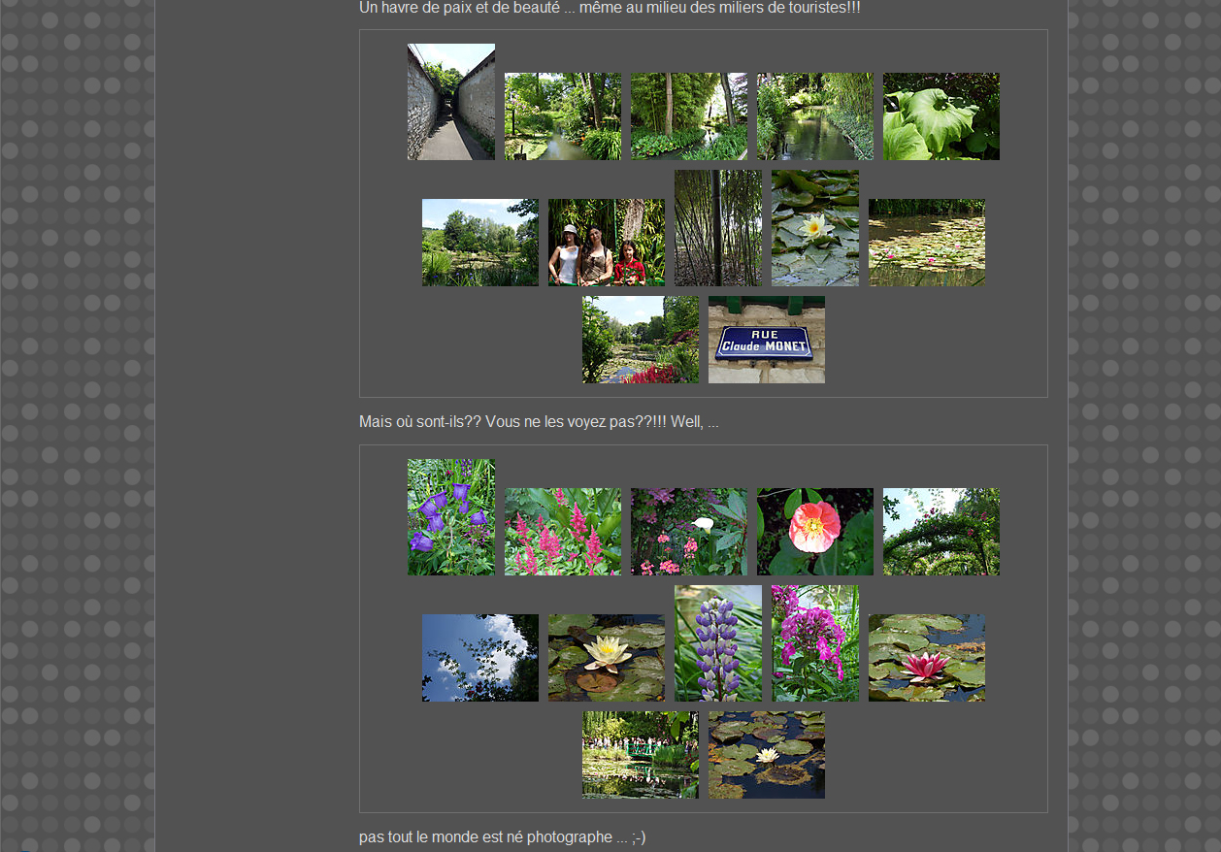Open photo of three people posing
1221x852 pixels.
[x=606, y=243]
